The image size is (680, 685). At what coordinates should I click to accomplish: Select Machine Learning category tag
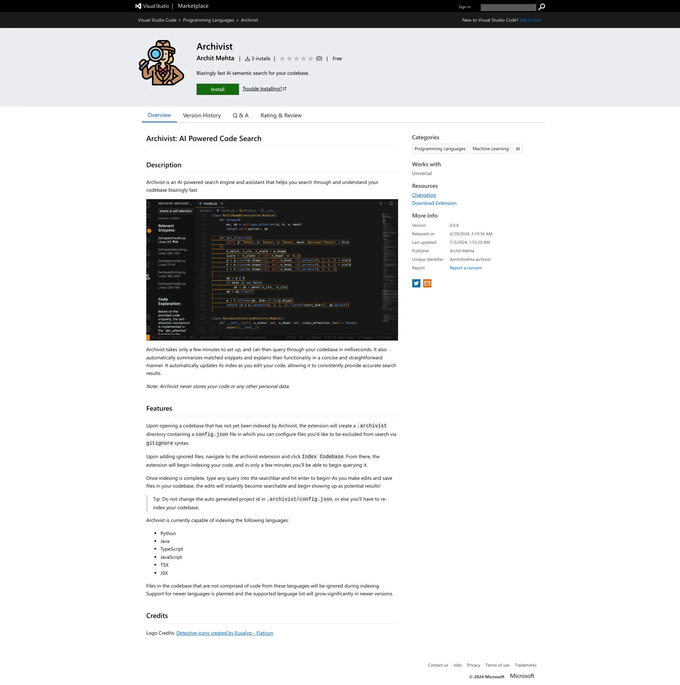490,148
